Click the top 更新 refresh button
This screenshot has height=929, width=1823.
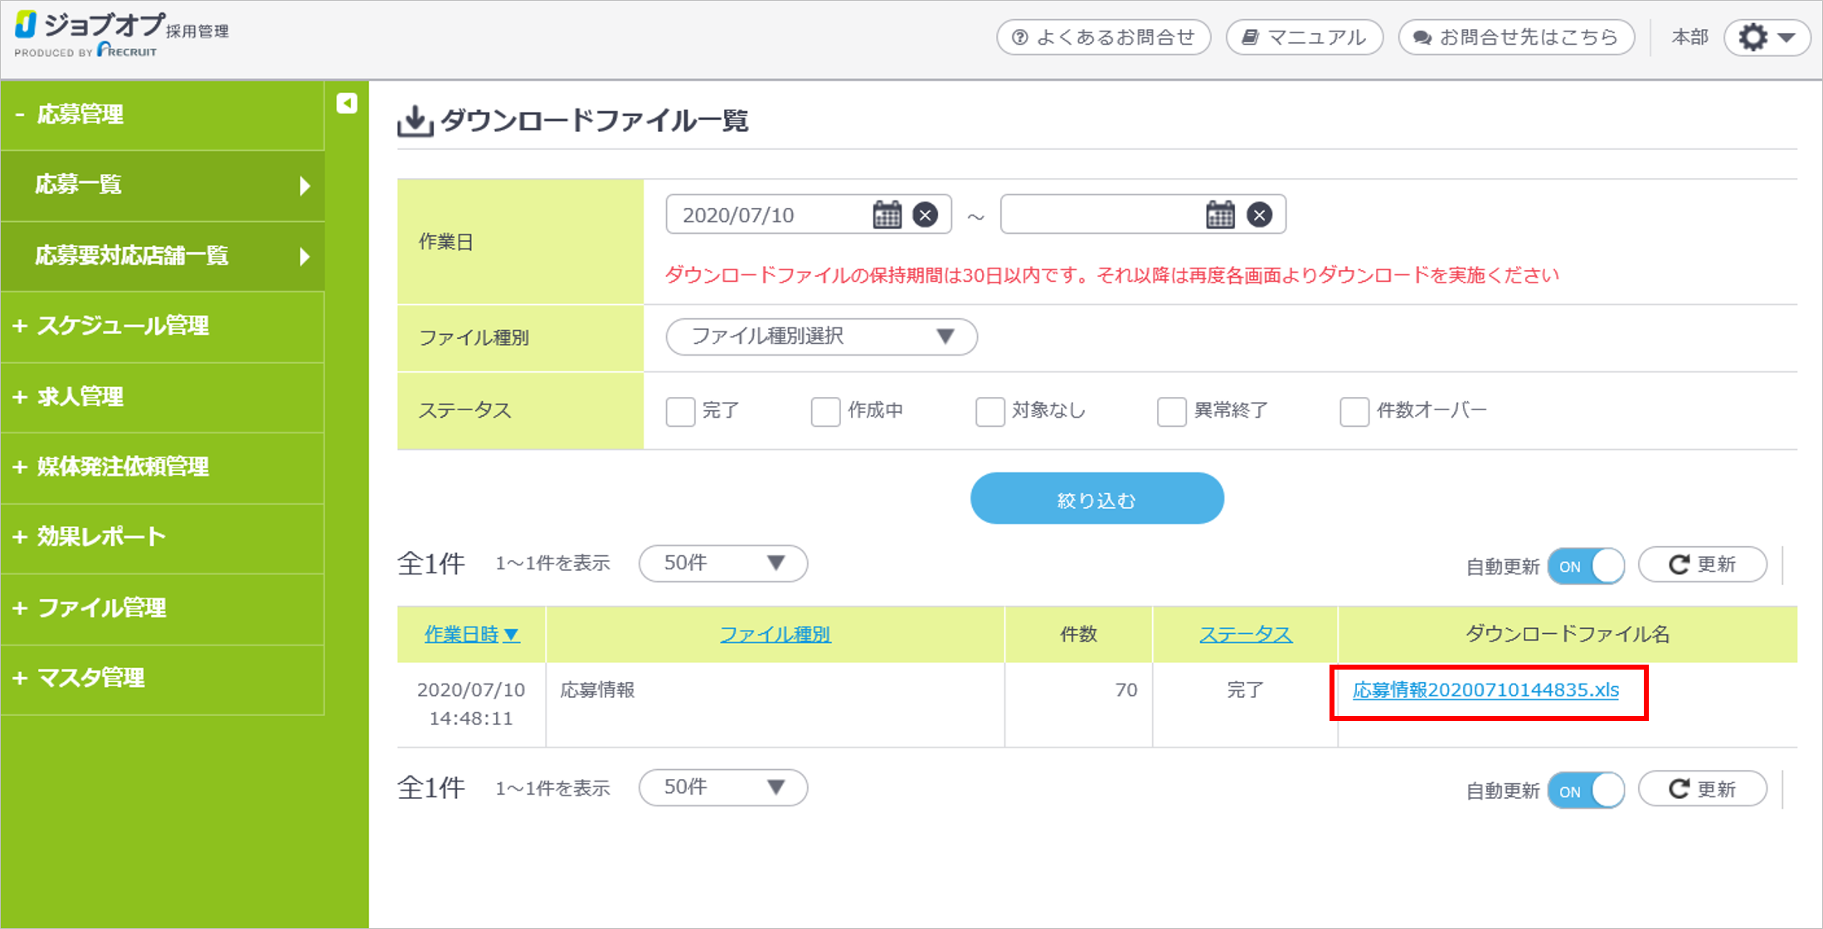click(1702, 565)
